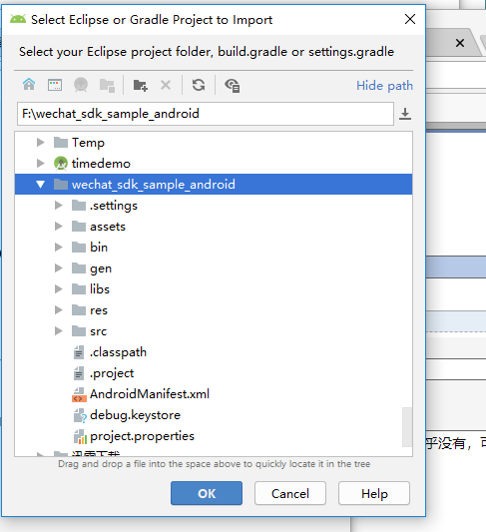Click the Project directory toolbar icon
486x532 pixels.
[x=81, y=85]
